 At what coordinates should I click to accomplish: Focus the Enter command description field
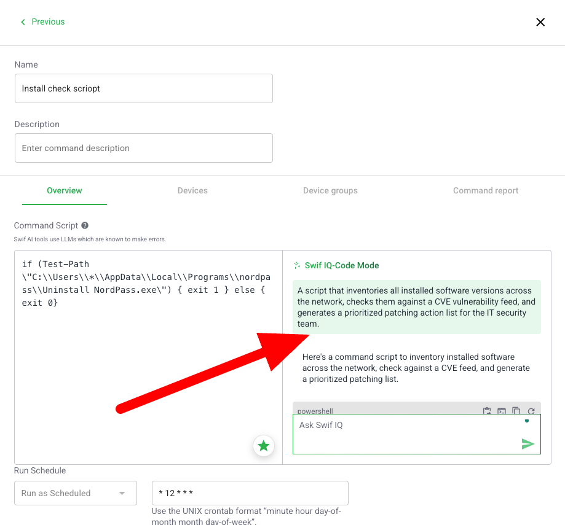tap(143, 148)
